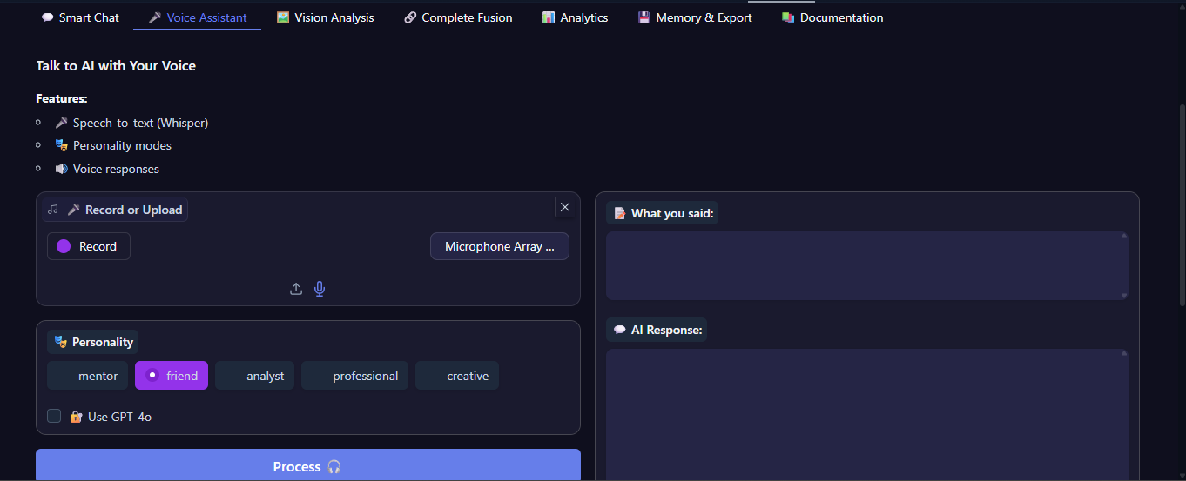Select the friend personality

(x=172, y=376)
